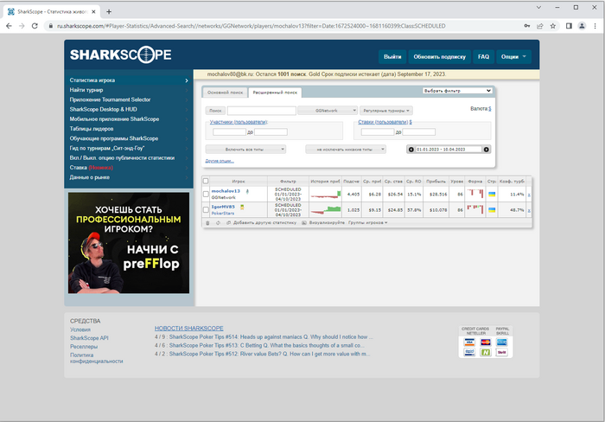Click the Визуализируйте chart icon
This screenshot has width=605, height=422.
click(x=304, y=223)
